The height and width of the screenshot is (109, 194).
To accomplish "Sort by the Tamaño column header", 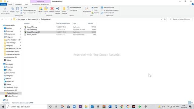I will pos(90,24).
